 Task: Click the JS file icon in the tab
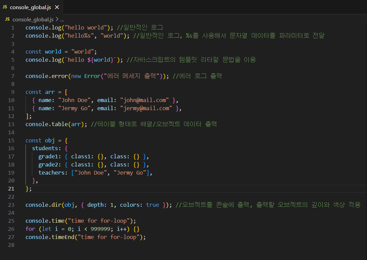click(x=5, y=7)
